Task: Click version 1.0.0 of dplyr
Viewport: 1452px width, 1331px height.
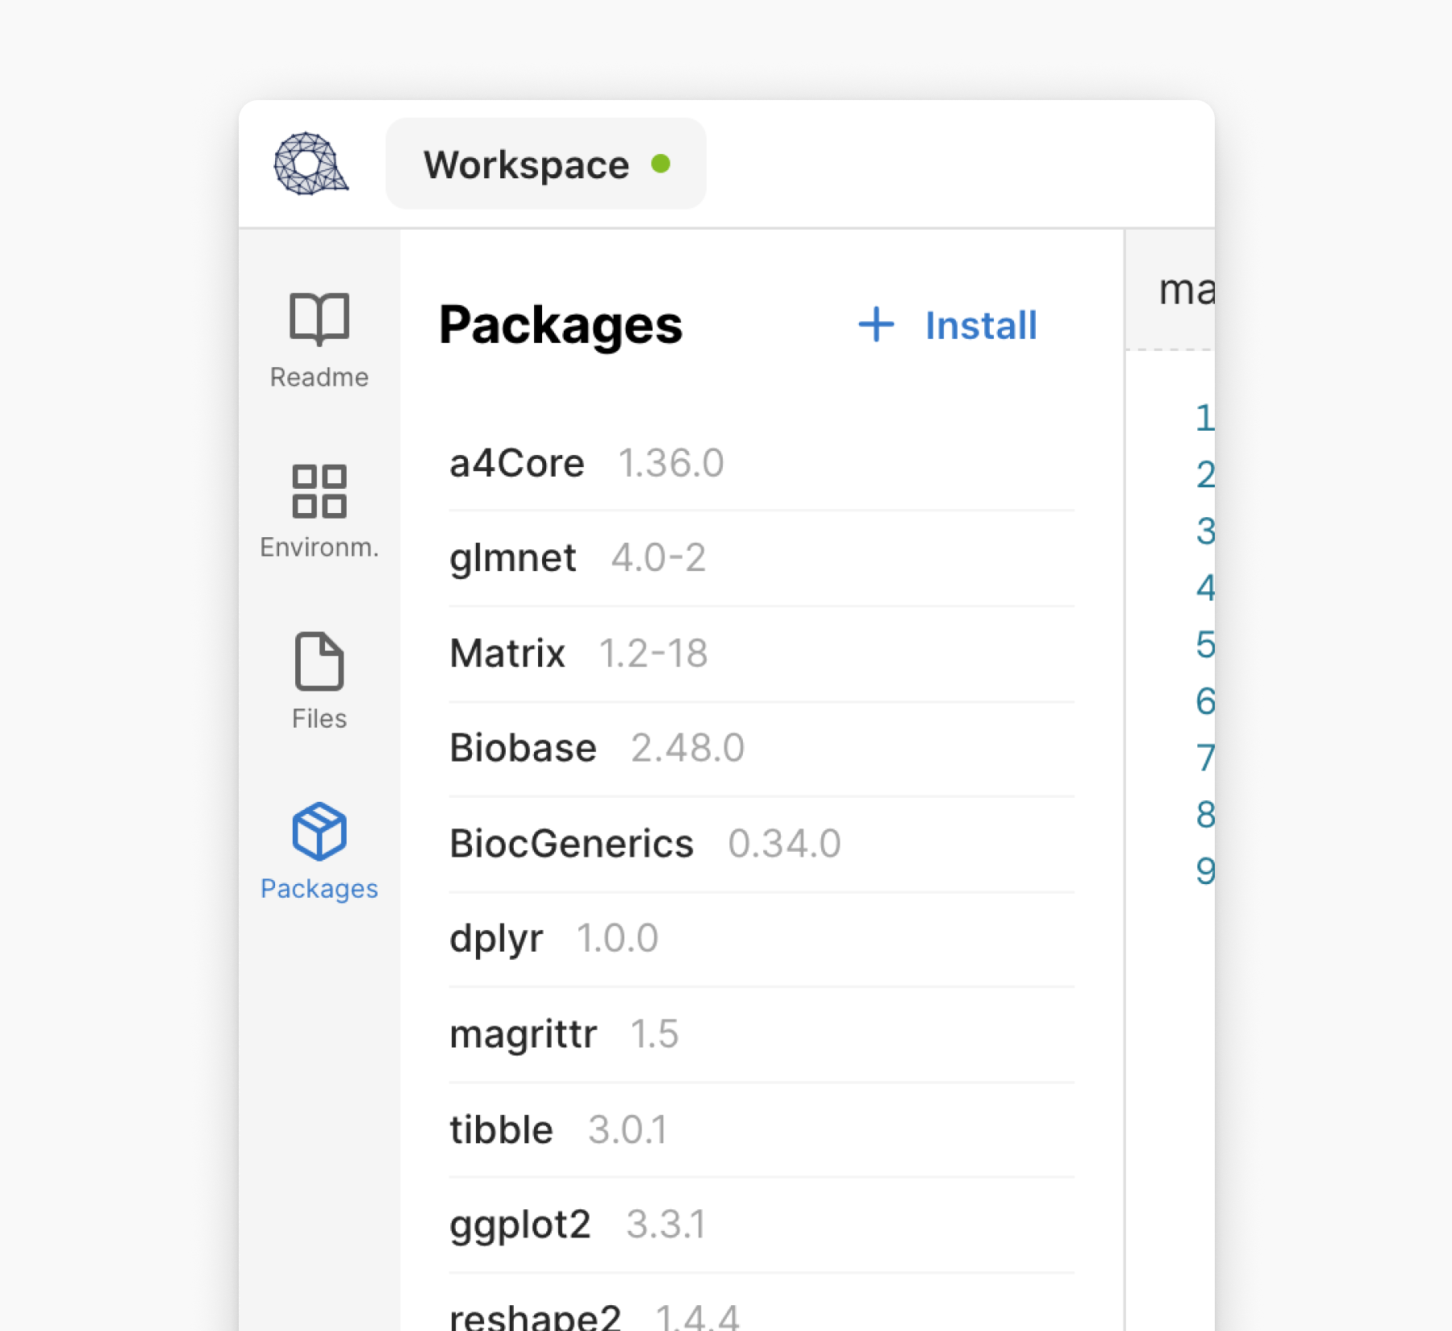Action: point(618,939)
